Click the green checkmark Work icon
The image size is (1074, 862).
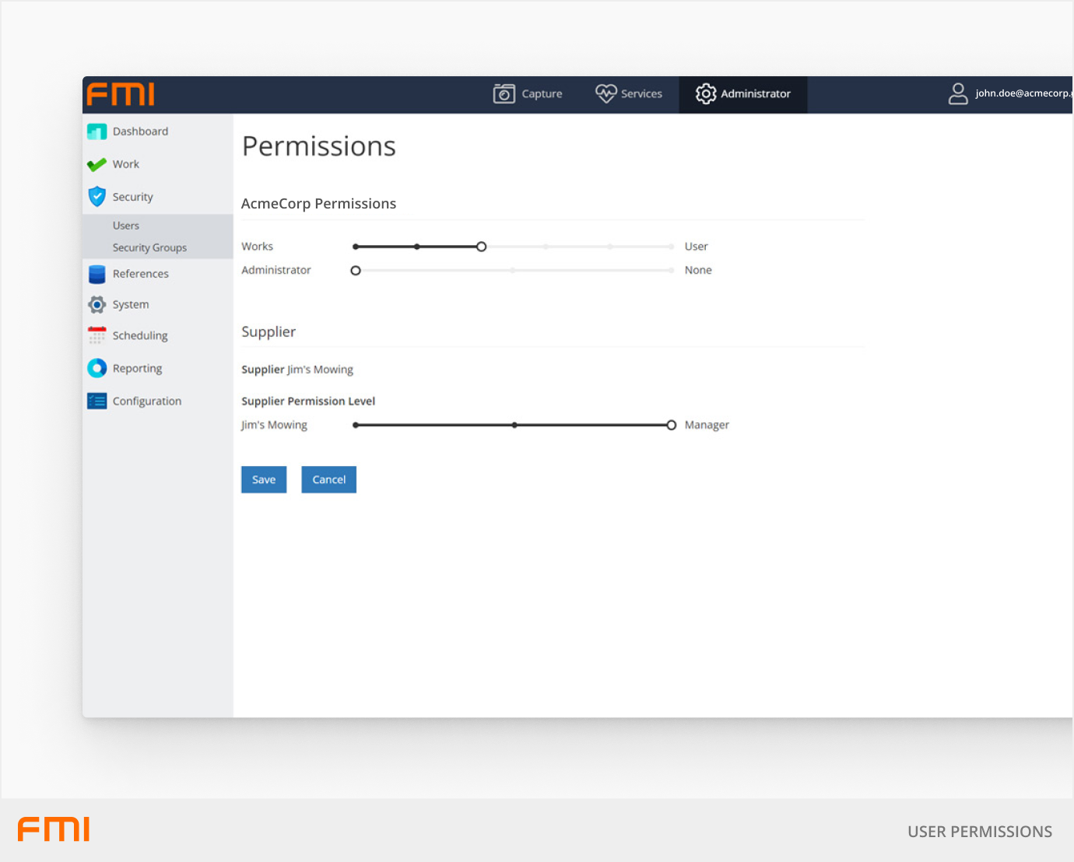point(97,164)
